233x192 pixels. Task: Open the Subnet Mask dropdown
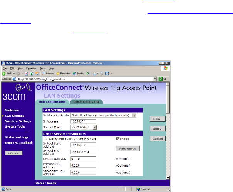(x=95, y=127)
